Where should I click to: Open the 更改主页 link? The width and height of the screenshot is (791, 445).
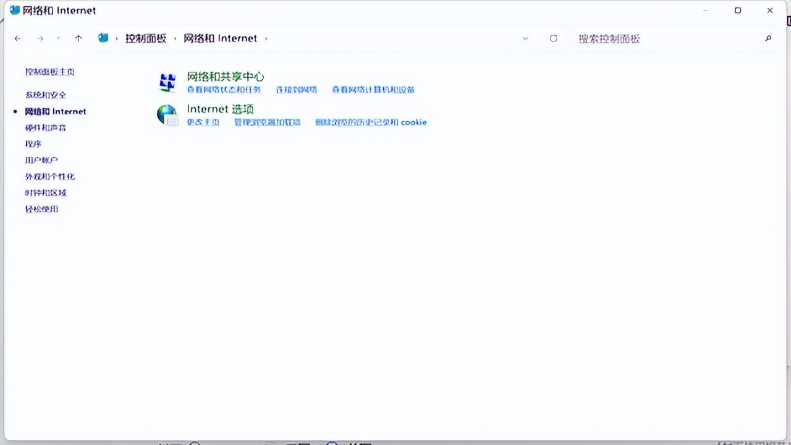(x=203, y=122)
